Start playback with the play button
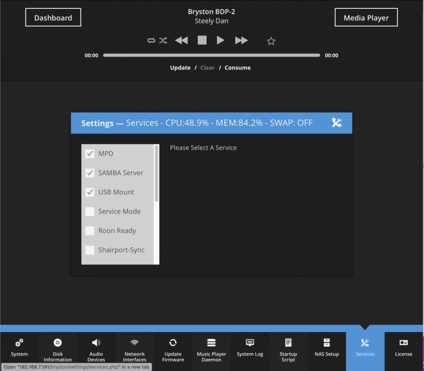Image resolution: width=424 pixels, height=371 pixels. click(x=221, y=40)
